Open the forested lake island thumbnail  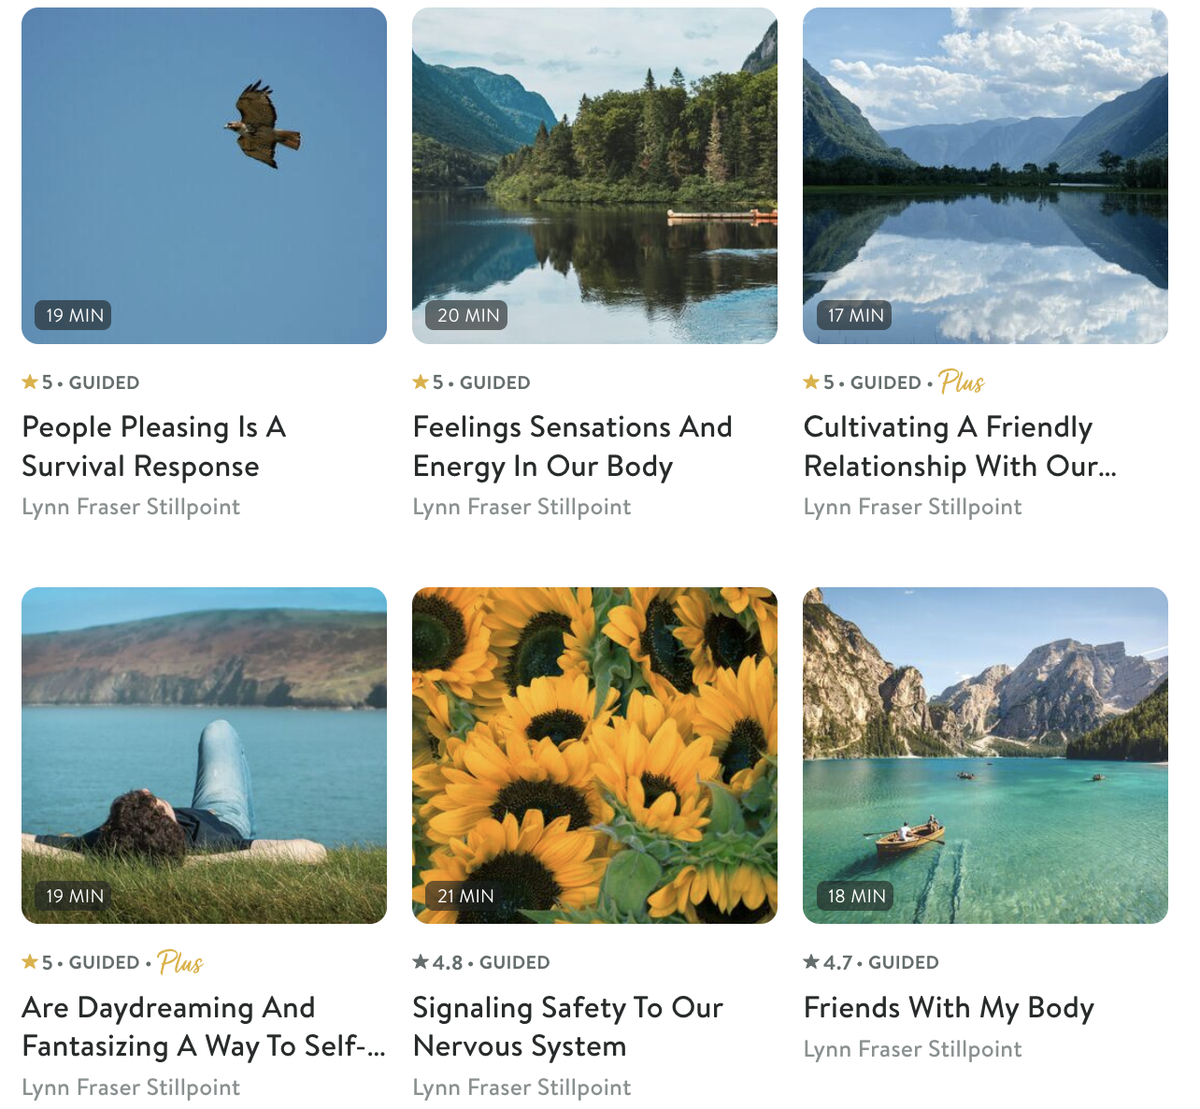pos(594,176)
